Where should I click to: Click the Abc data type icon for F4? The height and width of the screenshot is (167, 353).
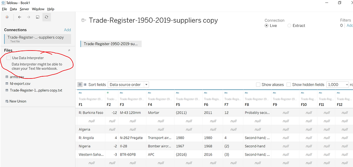coord(149,93)
